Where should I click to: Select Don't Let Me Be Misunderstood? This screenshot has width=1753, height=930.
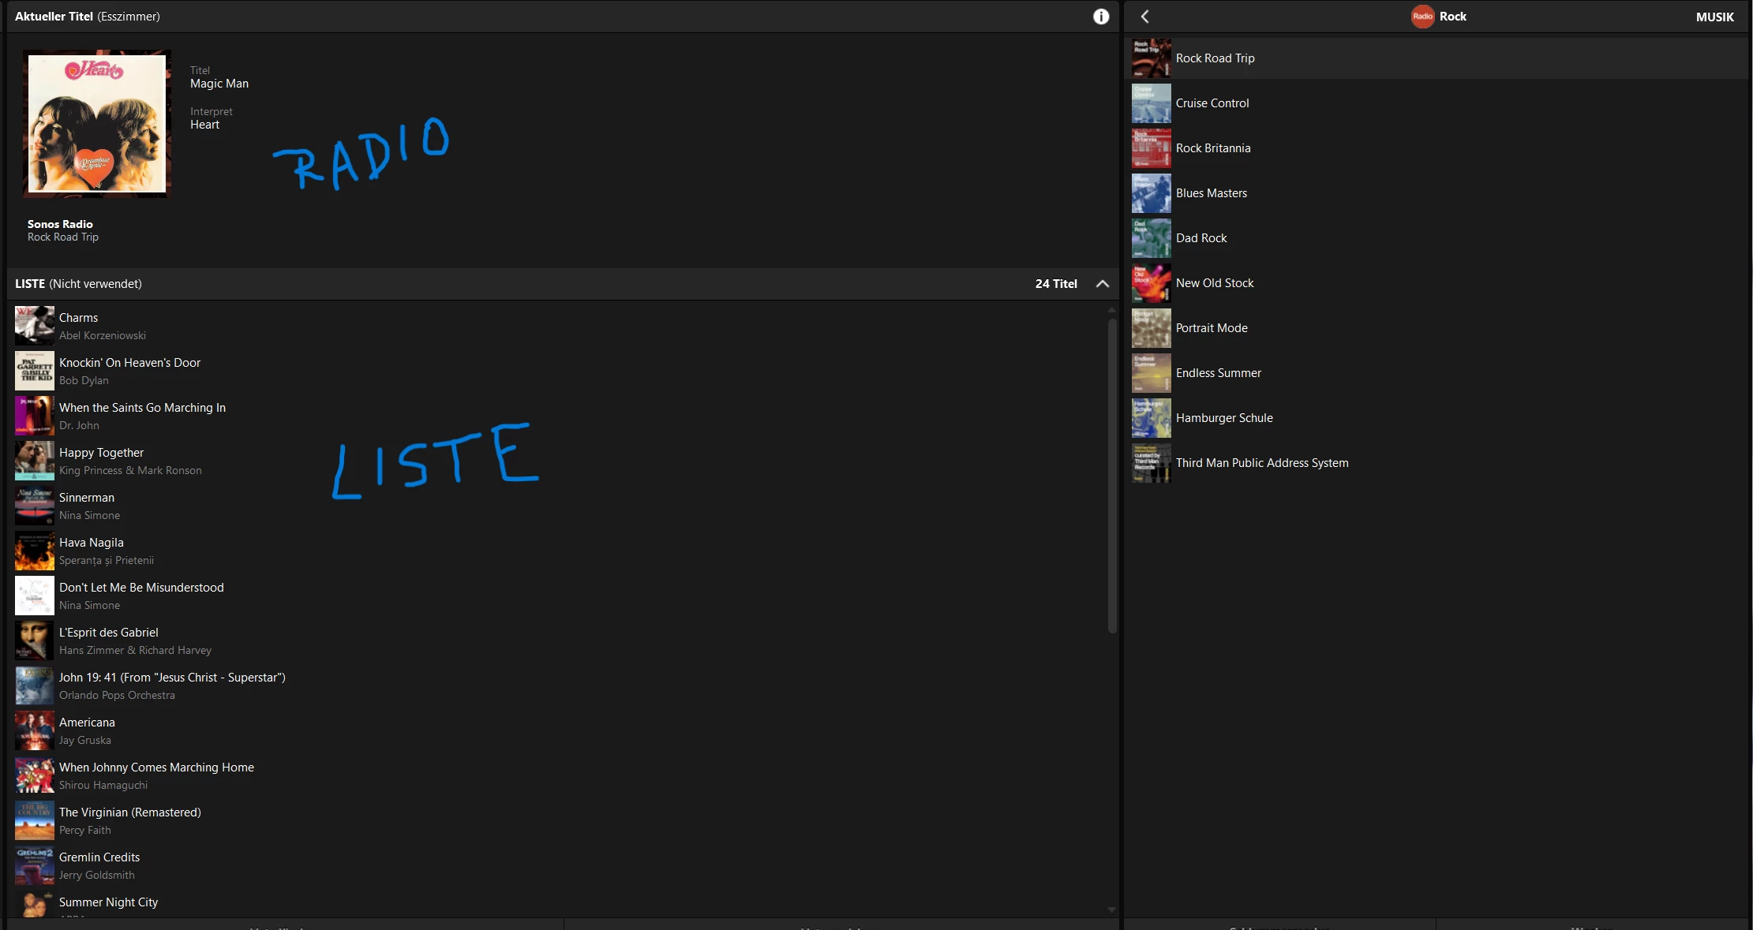click(558, 596)
